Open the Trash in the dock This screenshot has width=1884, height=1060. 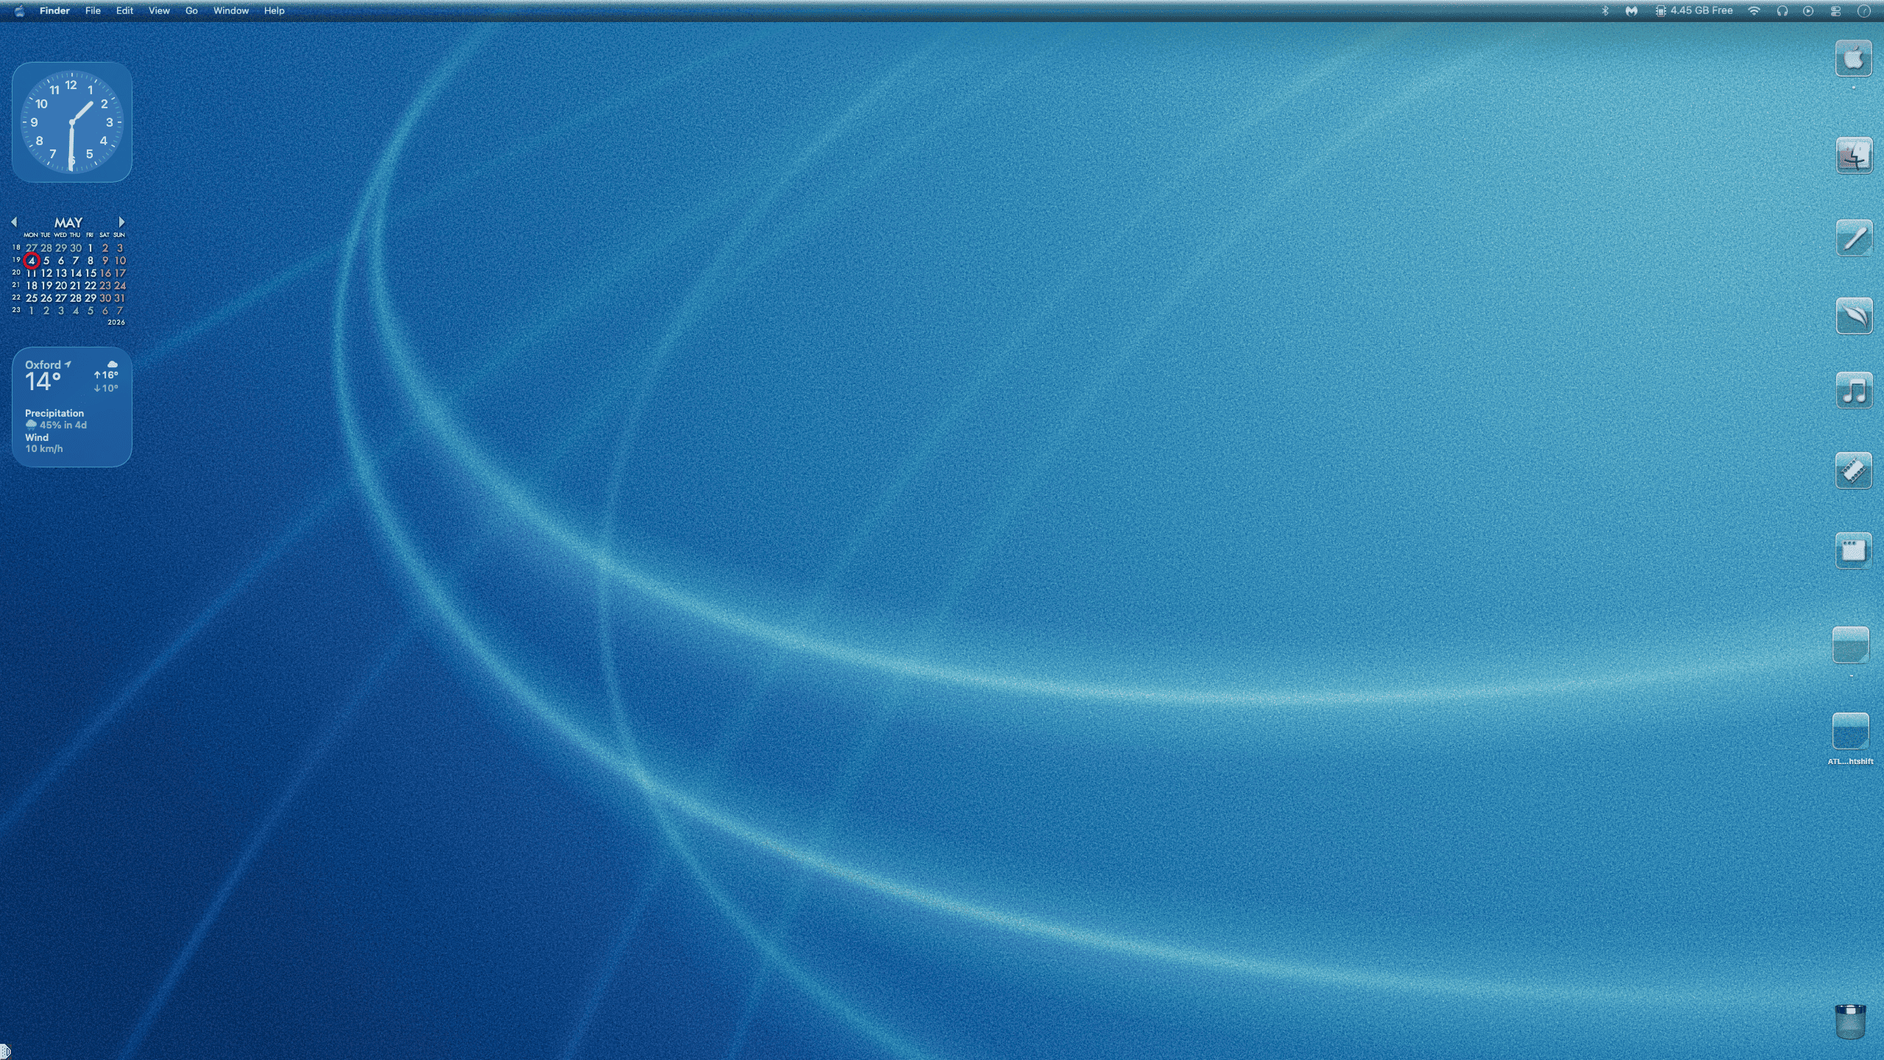1850,1021
